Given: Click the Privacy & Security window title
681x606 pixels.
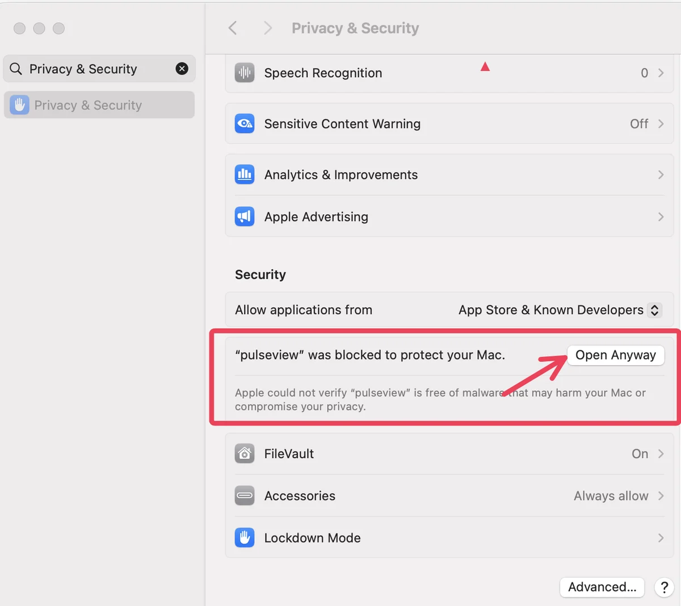Looking at the screenshot, I should 355,28.
